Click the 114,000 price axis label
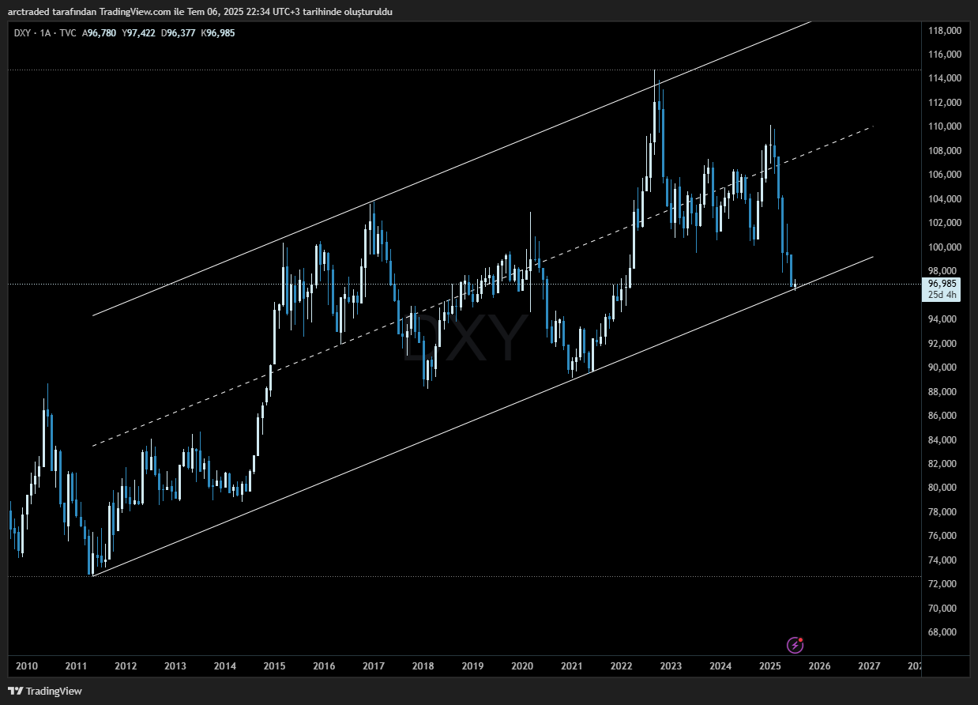978x705 pixels. 944,78
